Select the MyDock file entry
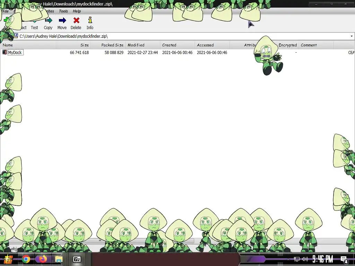Image resolution: width=355 pixels, height=266 pixels. 15,53
